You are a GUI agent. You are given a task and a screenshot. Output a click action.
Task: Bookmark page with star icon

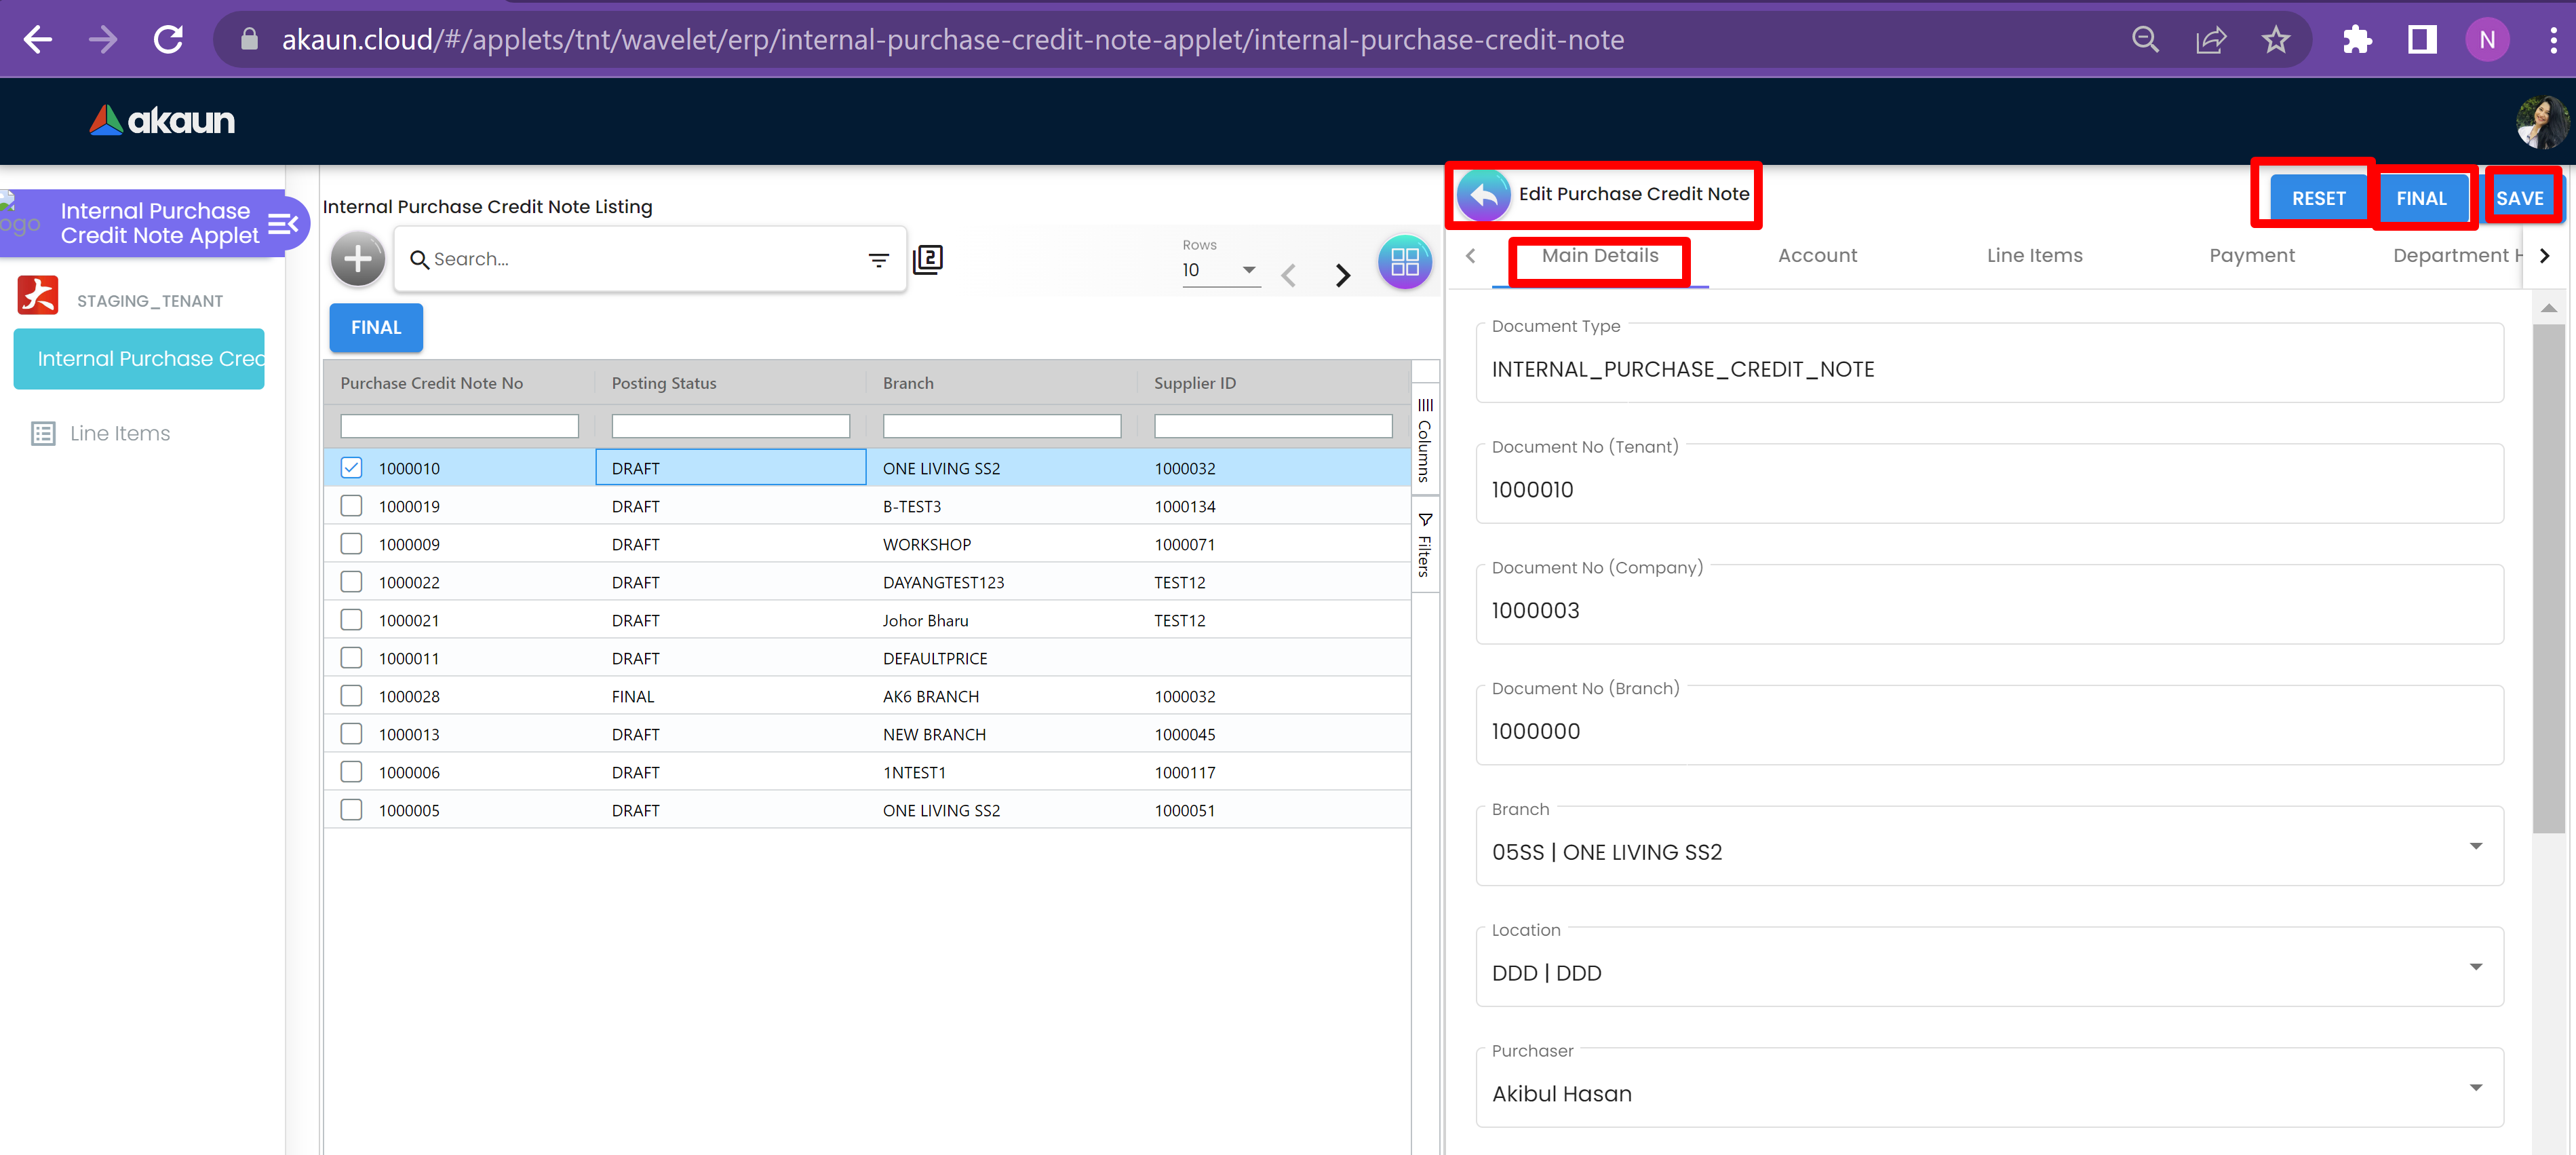tap(2275, 40)
